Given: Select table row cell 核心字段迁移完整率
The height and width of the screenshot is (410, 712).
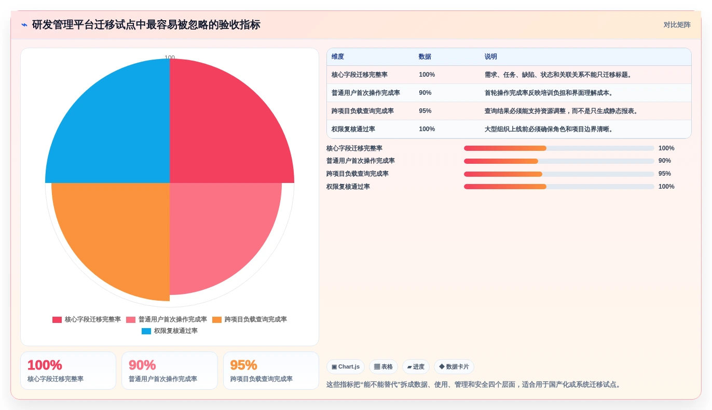Looking at the screenshot, I should (360, 75).
